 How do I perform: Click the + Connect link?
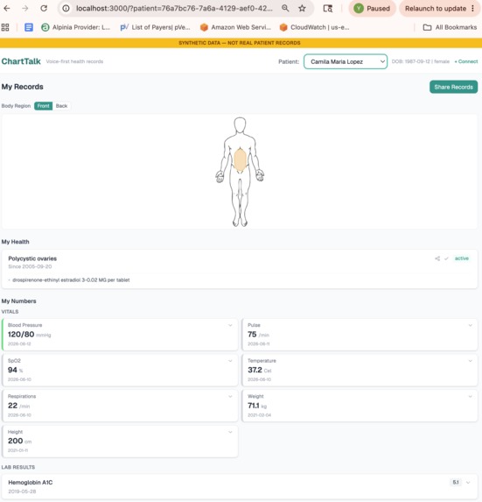pos(466,61)
